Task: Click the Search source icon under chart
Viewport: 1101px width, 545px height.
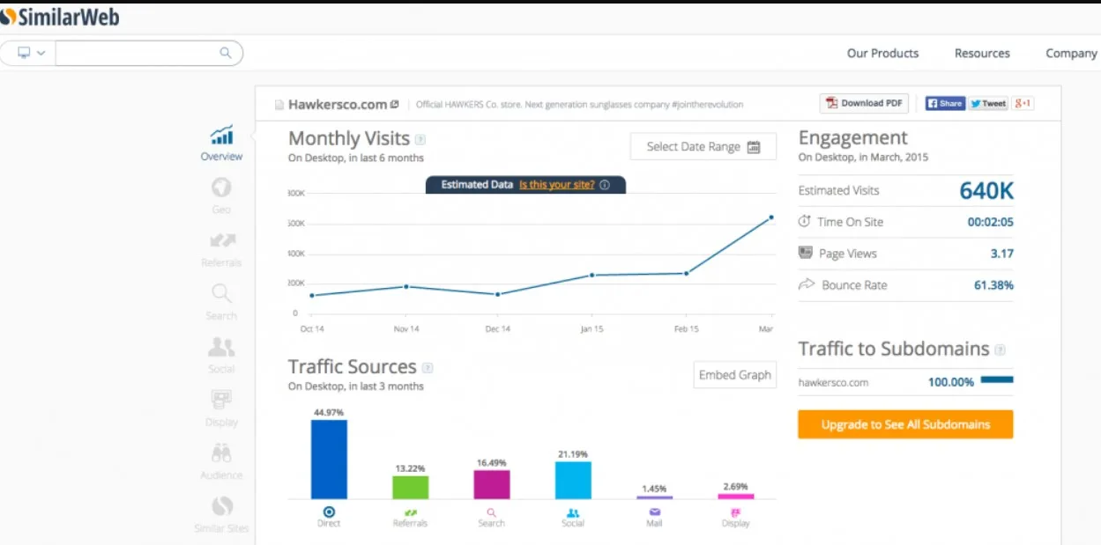Action: point(492,512)
